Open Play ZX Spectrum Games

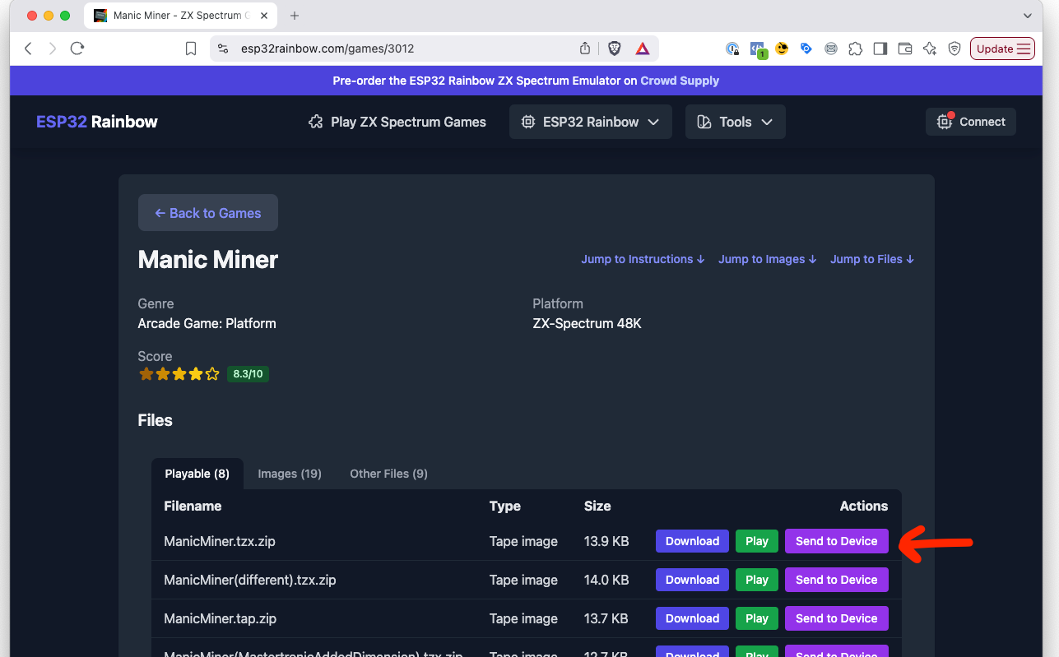397,122
